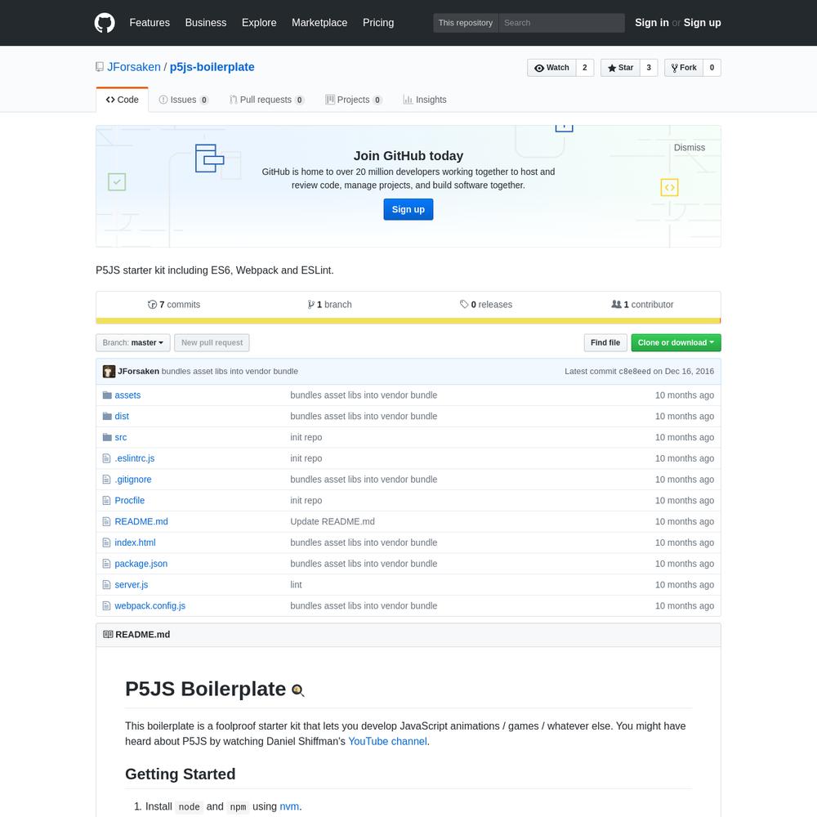Open the JForsaken owner link
Viewport: 817px width, 817px height.
coord(134,67)
